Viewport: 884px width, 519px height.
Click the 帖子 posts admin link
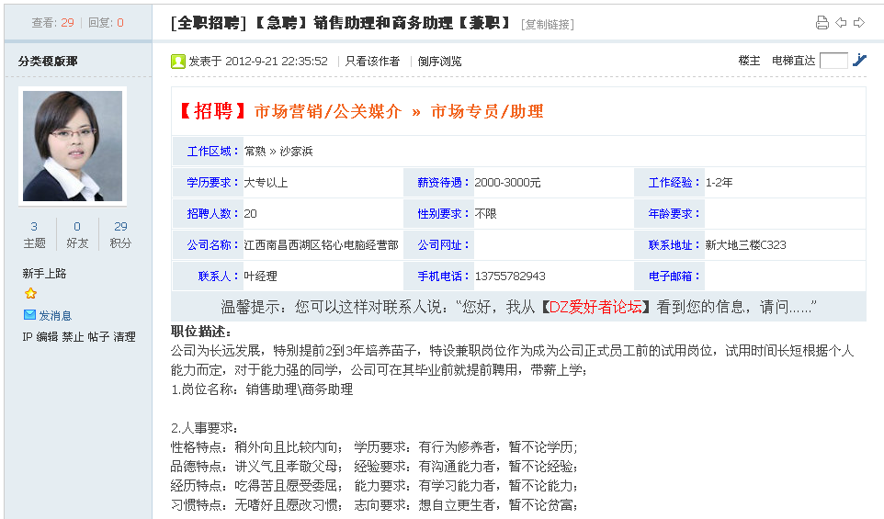point(98,337)
